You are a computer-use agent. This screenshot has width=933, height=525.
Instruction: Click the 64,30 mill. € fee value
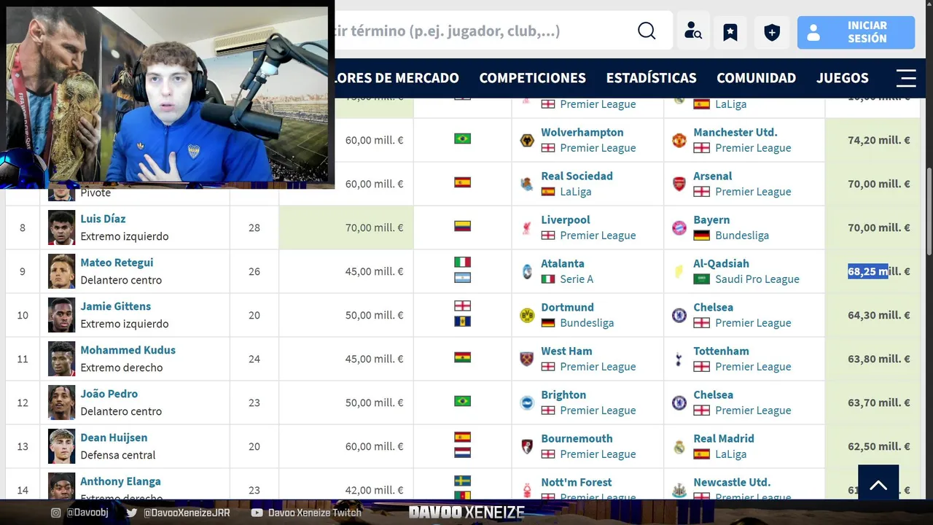point(879,315)
